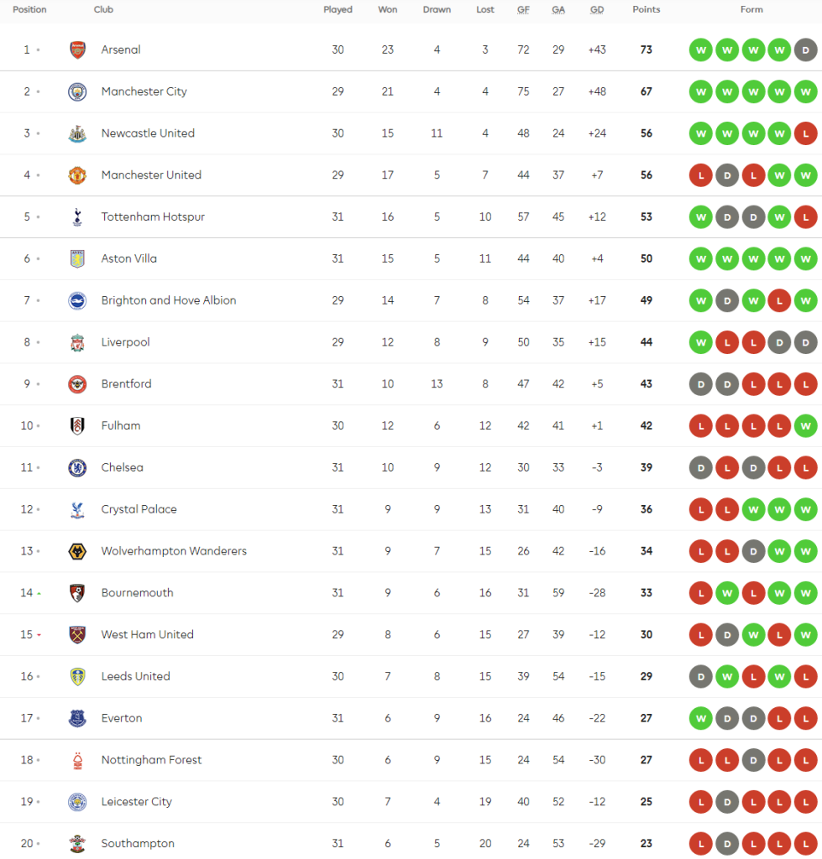Viewport: 822px width, 859px height.
Task: Click Fulham's green win form badge
Action: coord(806,425)
